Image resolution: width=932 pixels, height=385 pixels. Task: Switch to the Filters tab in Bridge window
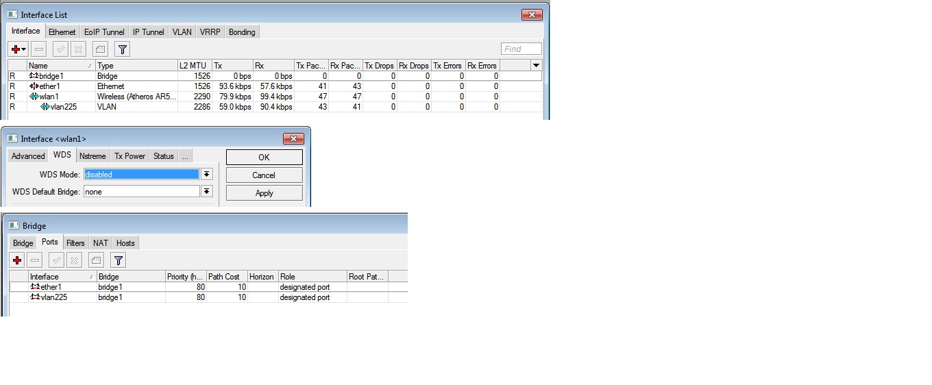click(75, 243)
